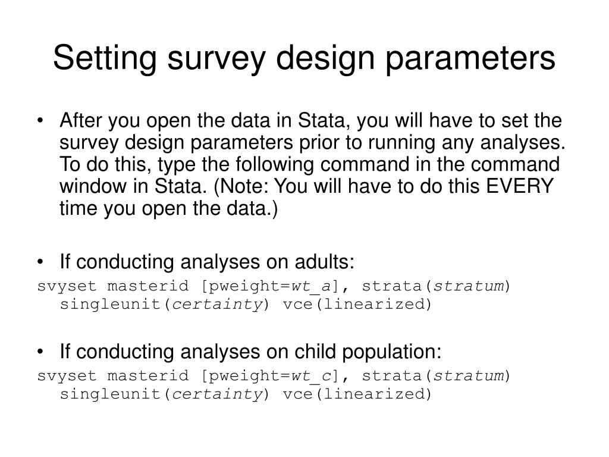Image resolution: width=609 pixels, height=457 pixels.
Task: Click the slide title "Setting survey design parameters"
Action: (x=304, y=58)
